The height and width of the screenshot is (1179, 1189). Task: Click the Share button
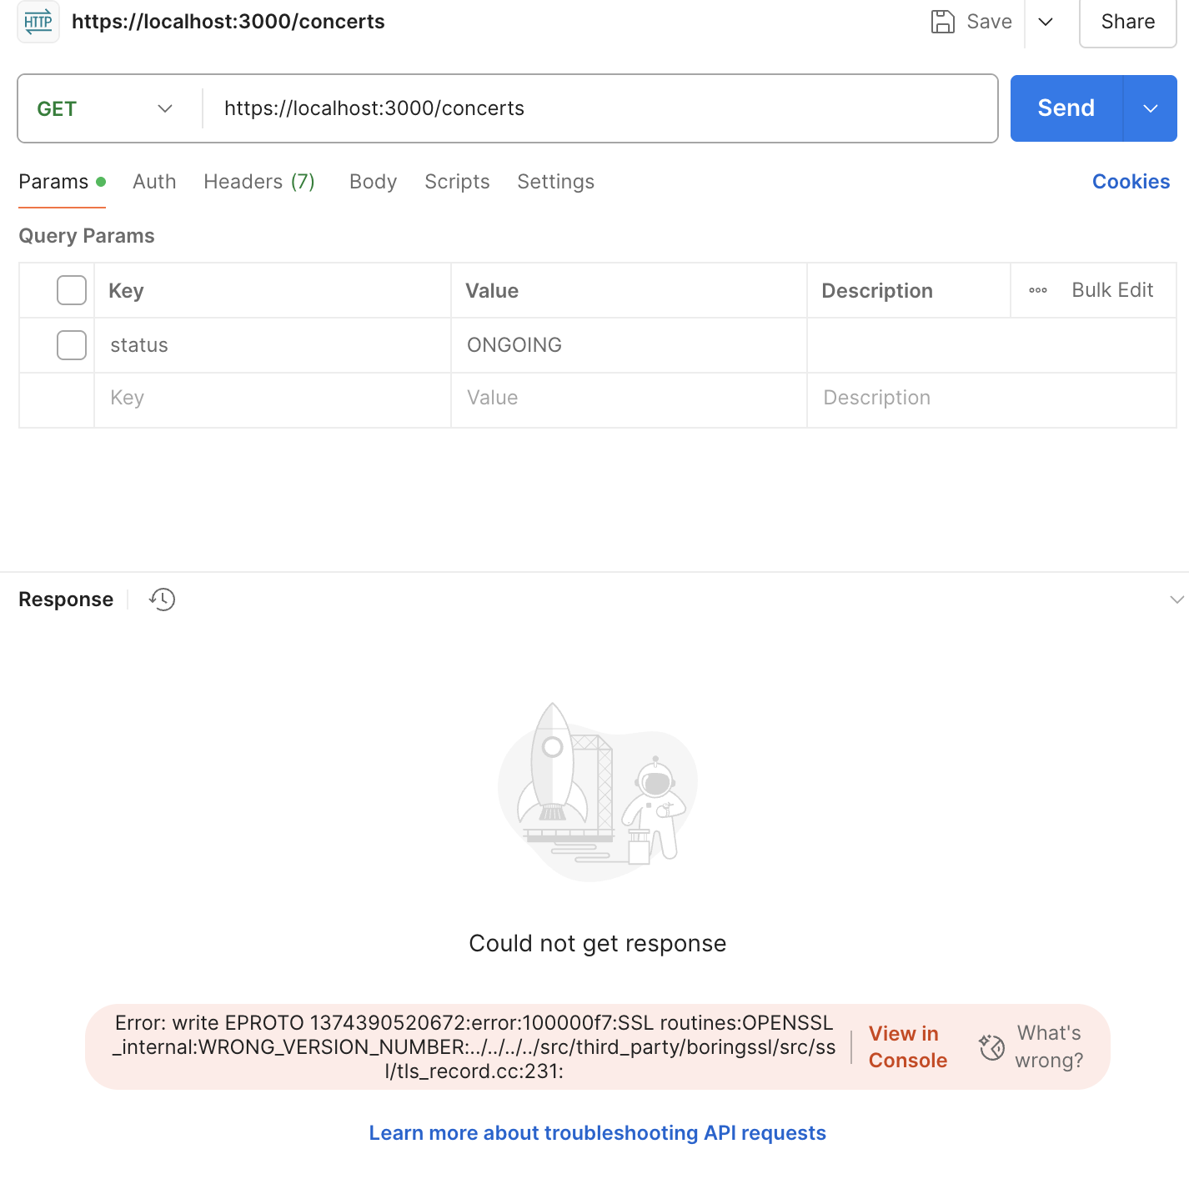pos(1127,22)
